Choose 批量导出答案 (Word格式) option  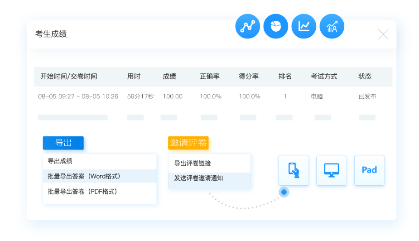[84, 176]
